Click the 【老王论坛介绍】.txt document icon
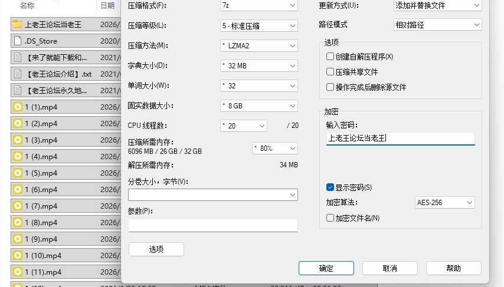The height and width of the screenshot is (287, 504). click(x=18, y=74)
